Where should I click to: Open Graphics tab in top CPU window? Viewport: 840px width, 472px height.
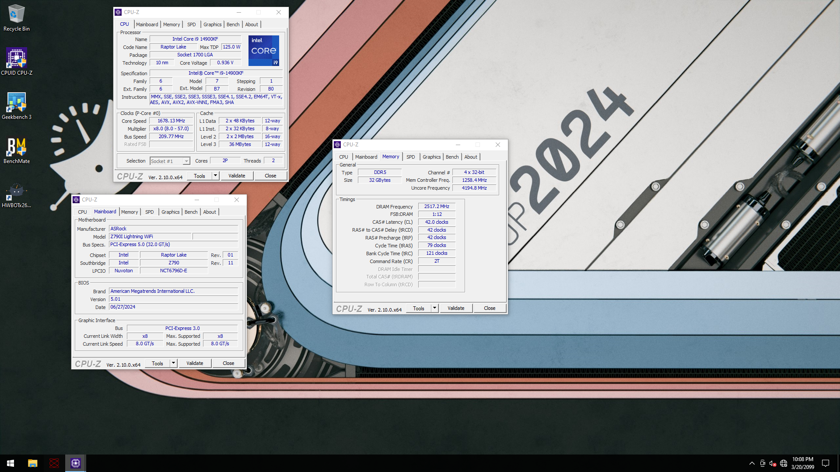(x=212, y=24)
